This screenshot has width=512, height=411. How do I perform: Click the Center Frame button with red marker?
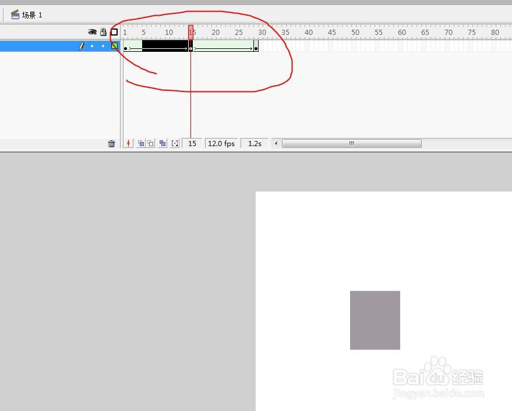pyautogui.click(x=128, y=143)
